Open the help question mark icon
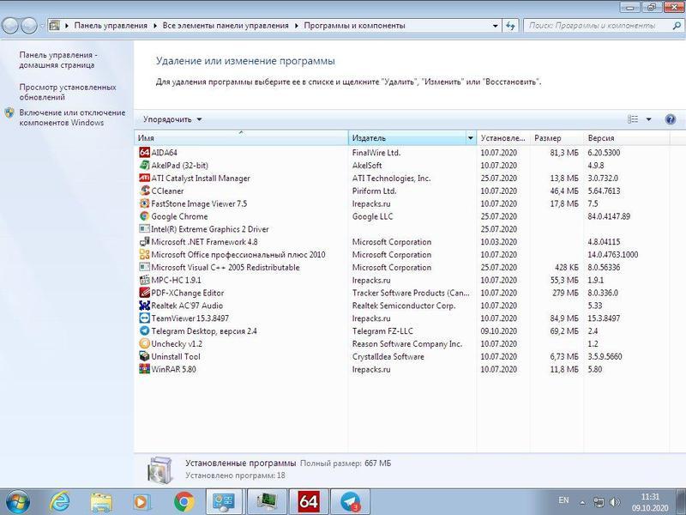The image size is (686, 515). [670, 119]
